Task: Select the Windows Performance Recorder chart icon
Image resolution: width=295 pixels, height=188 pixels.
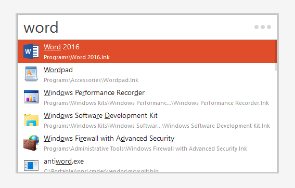Action: (x=31, y=97)
